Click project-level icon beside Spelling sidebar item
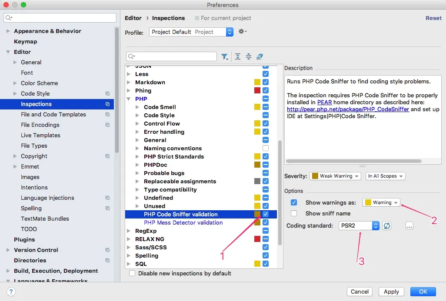 pos(107,208)
